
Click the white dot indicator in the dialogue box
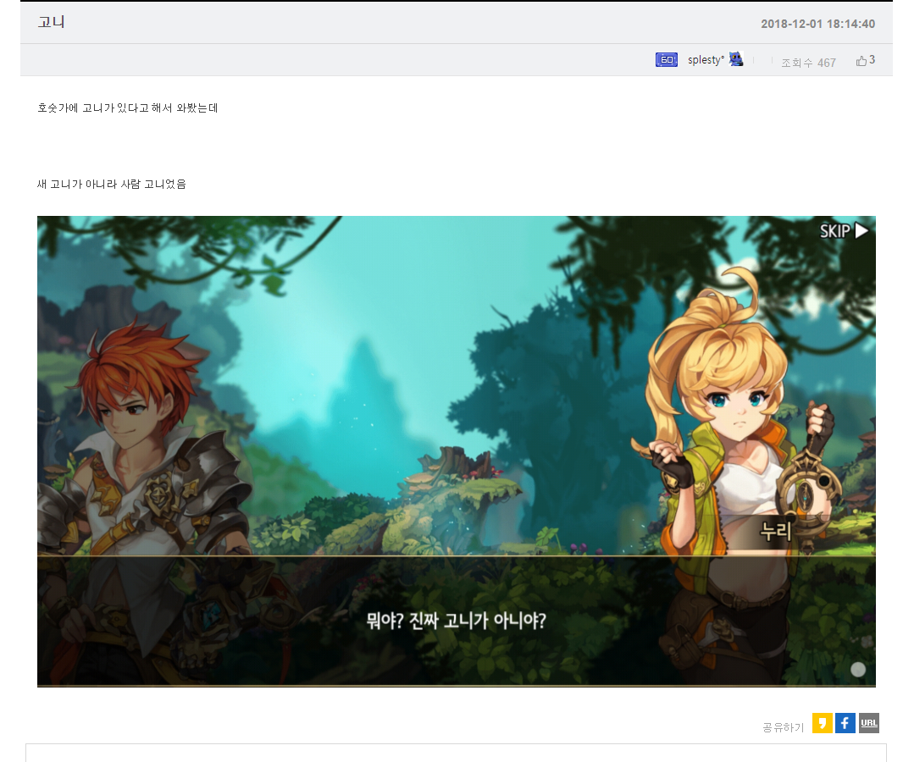click(x=858, y=669)
